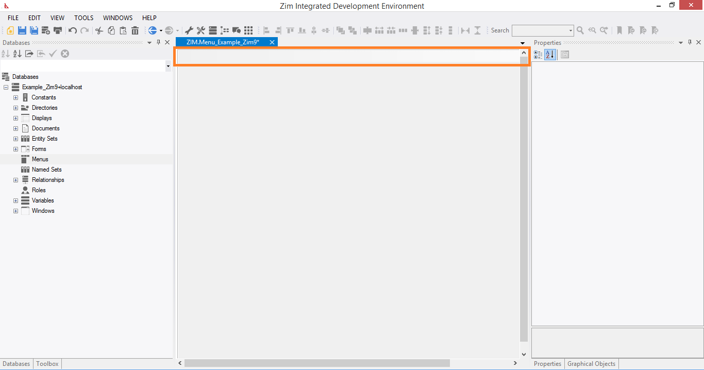
Task: Collapse the Example_Zim9+localhost node
Action: [x=6, y=87]
